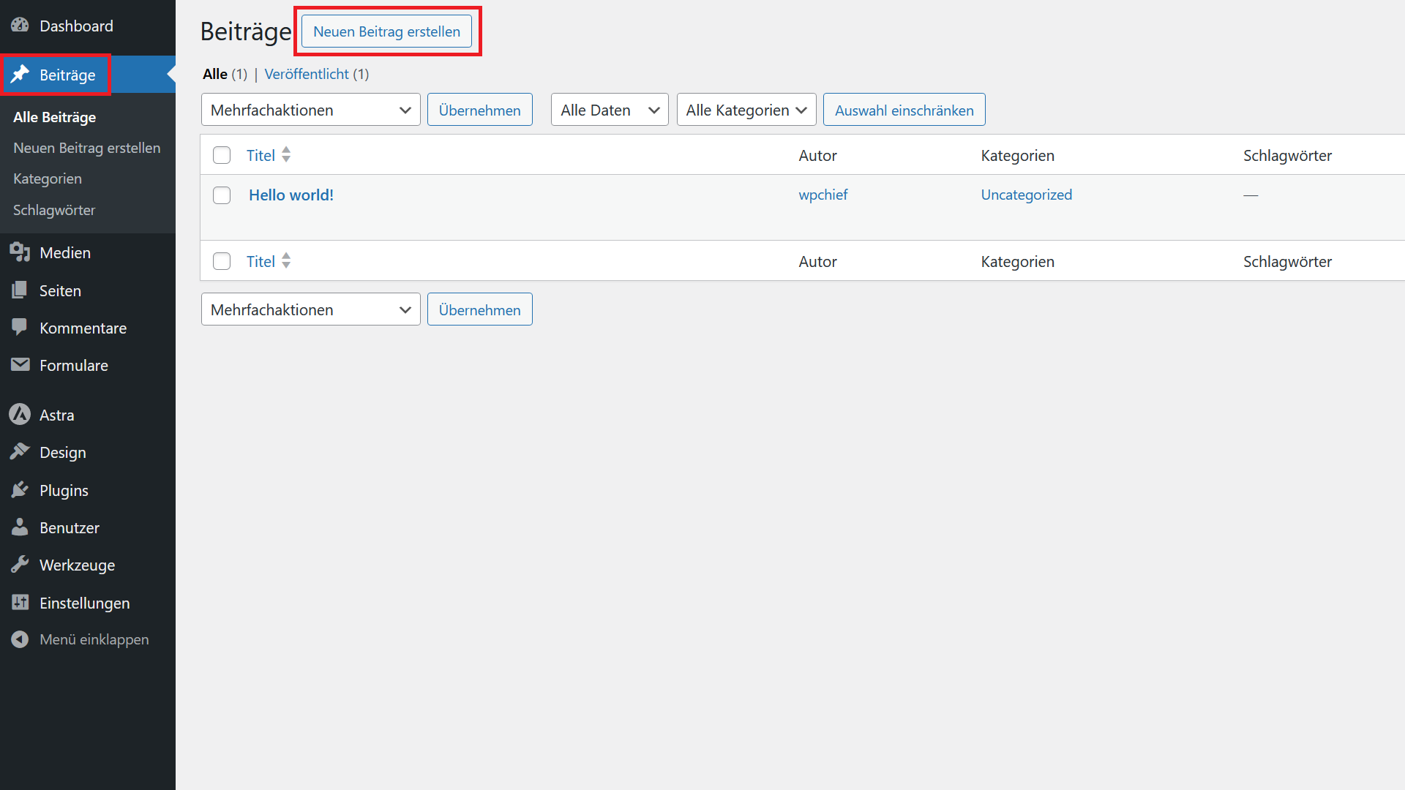The height and width of the screenshot is (790, 1405).
Task: Click the Astra logo icon
Action: pyautogui.click(x=20, y=415)
